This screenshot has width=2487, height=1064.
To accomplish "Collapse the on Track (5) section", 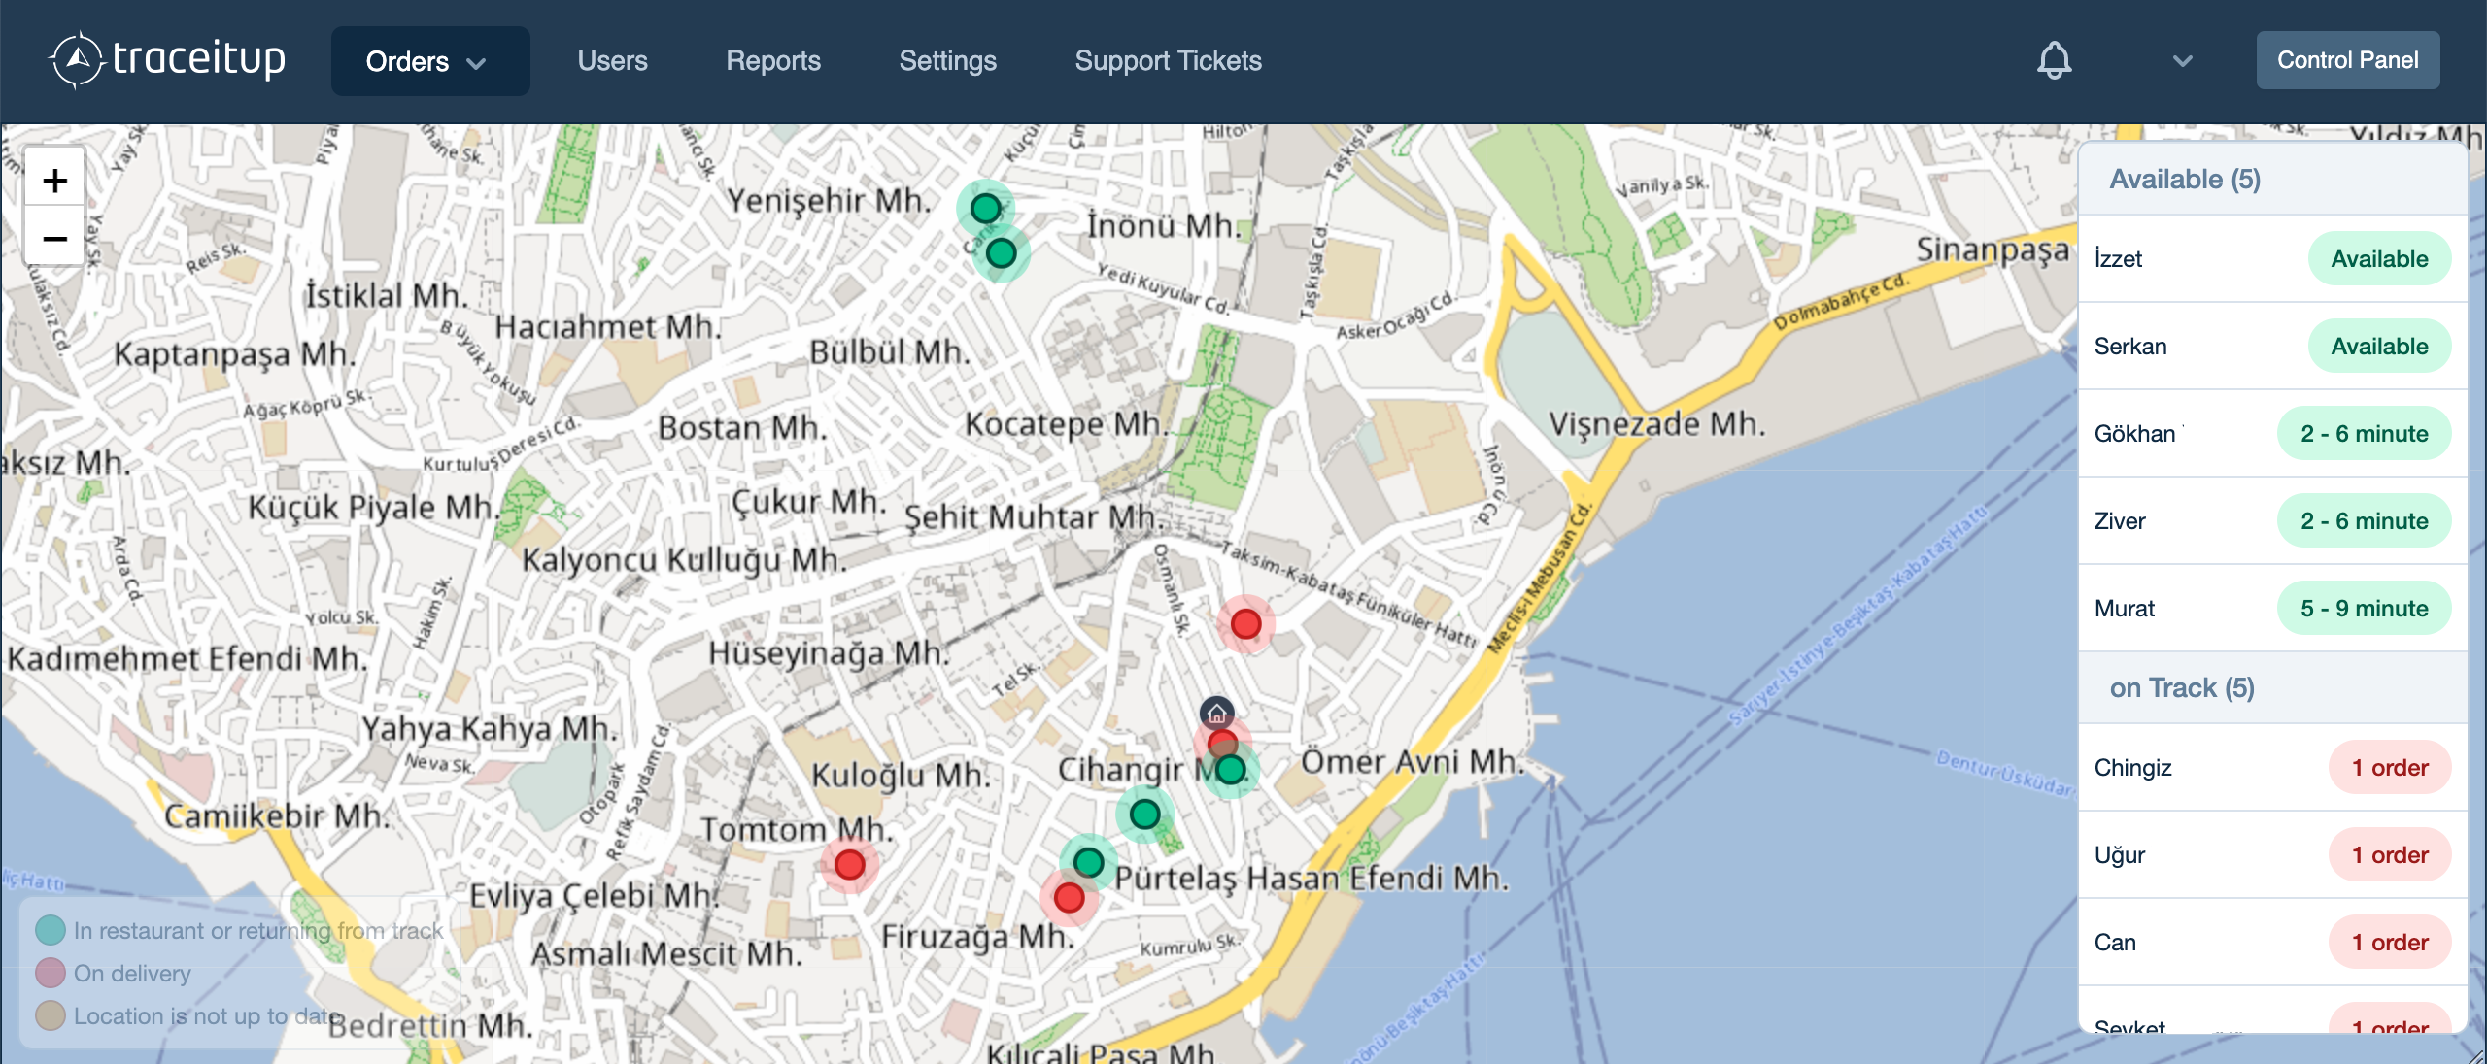I will click(x=2182, y=688).
